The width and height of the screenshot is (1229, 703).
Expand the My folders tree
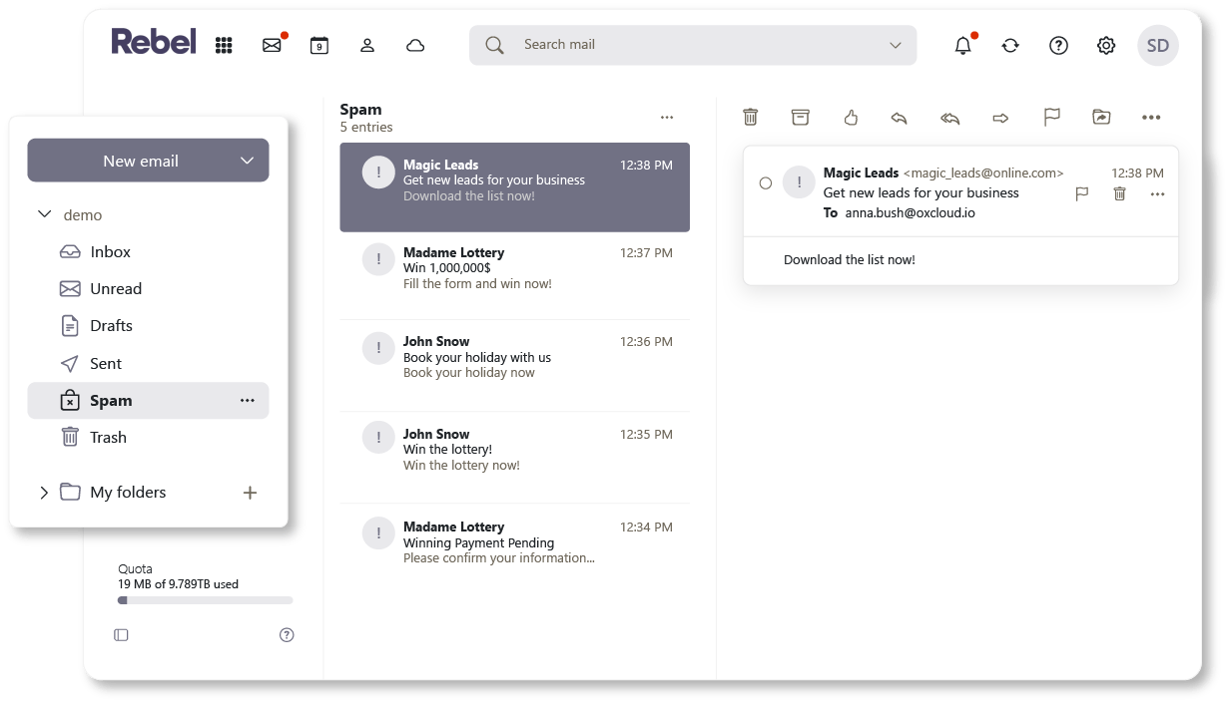pyautogui.click(x=44, y=493)
